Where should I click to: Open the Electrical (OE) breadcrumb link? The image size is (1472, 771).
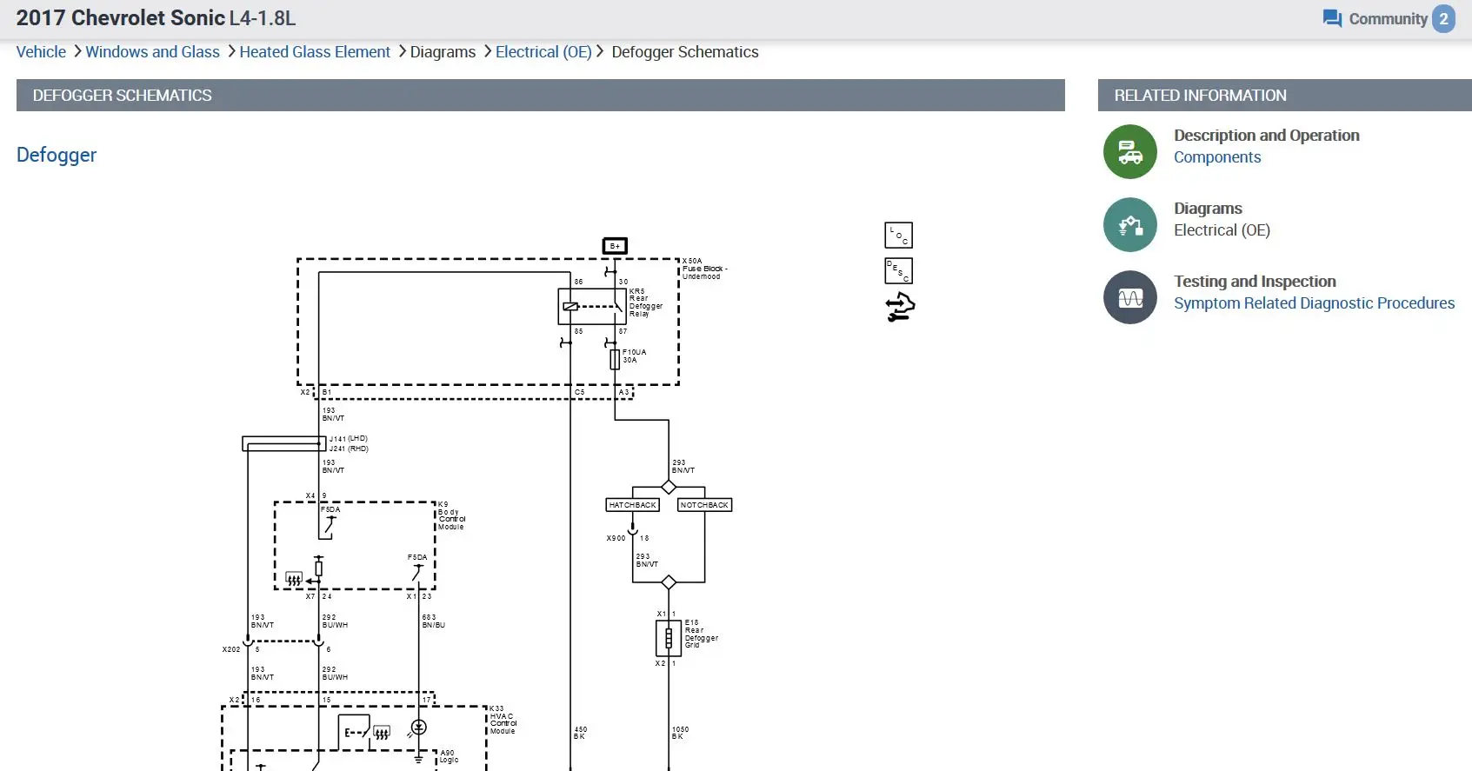coord(543,52)
